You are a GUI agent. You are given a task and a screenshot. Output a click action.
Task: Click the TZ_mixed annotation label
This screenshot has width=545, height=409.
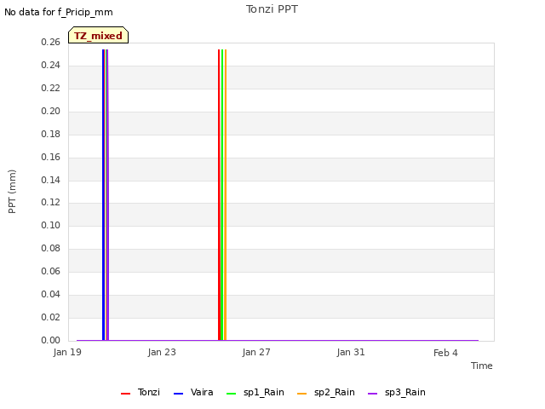(99, 35)
